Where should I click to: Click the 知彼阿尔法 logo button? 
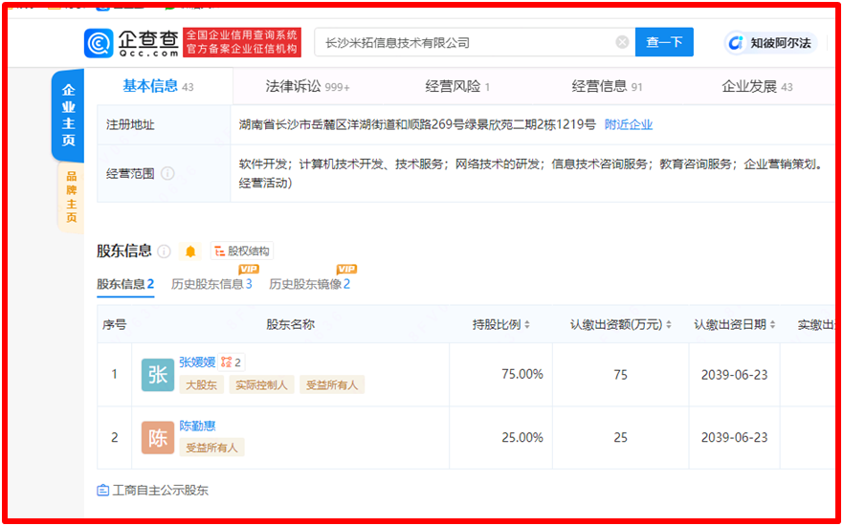coord(767,43)
